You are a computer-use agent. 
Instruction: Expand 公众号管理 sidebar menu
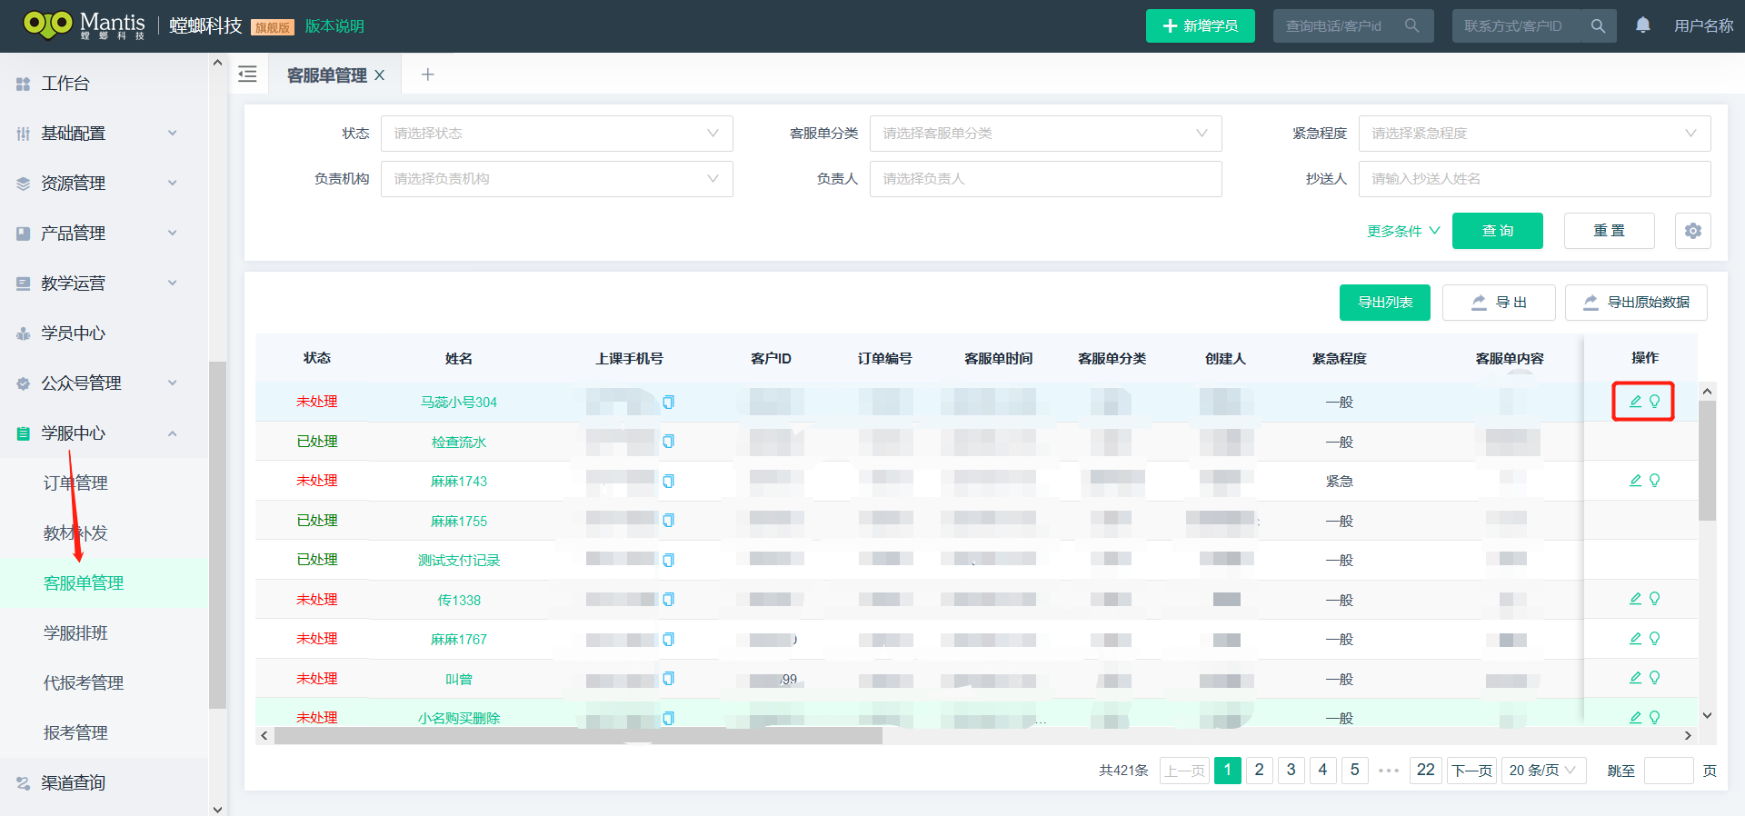point(105,383)
